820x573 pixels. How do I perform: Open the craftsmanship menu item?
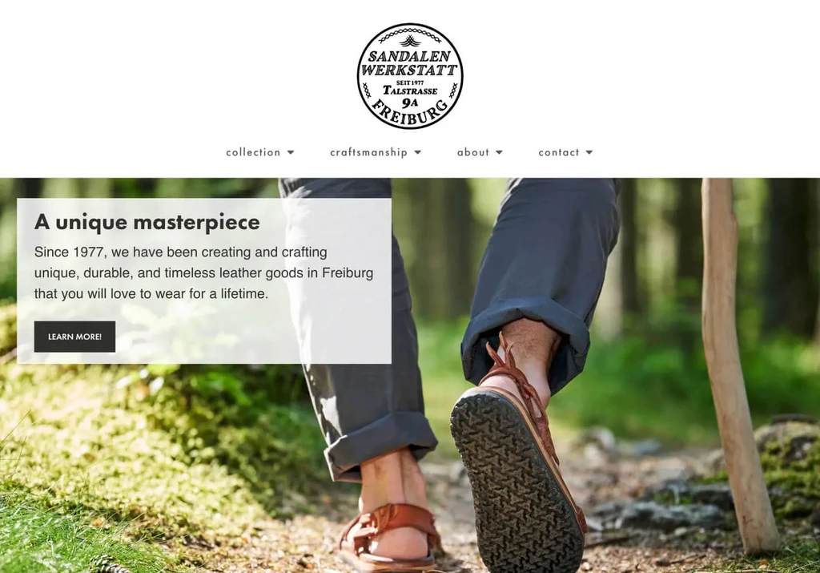pyautogui.click(x=368, y=152)
